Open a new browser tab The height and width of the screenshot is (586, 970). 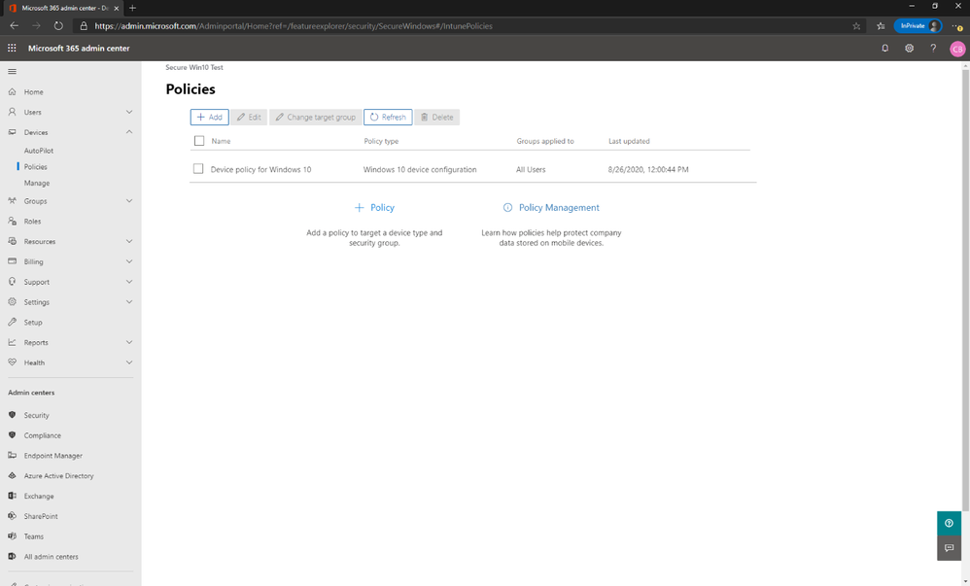[x=132, y=8]
